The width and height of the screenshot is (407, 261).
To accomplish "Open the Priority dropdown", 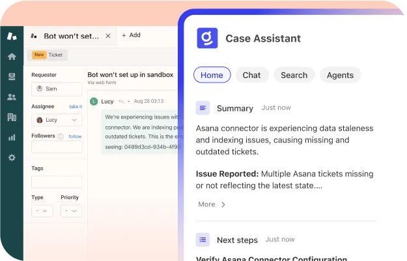I will [72, 211].
